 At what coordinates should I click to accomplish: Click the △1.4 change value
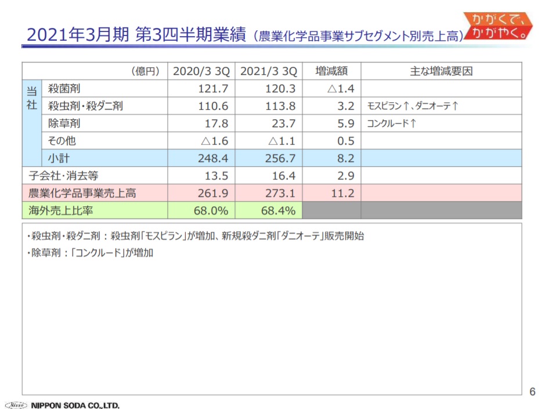pyautogui.click(x=341, y=89)
